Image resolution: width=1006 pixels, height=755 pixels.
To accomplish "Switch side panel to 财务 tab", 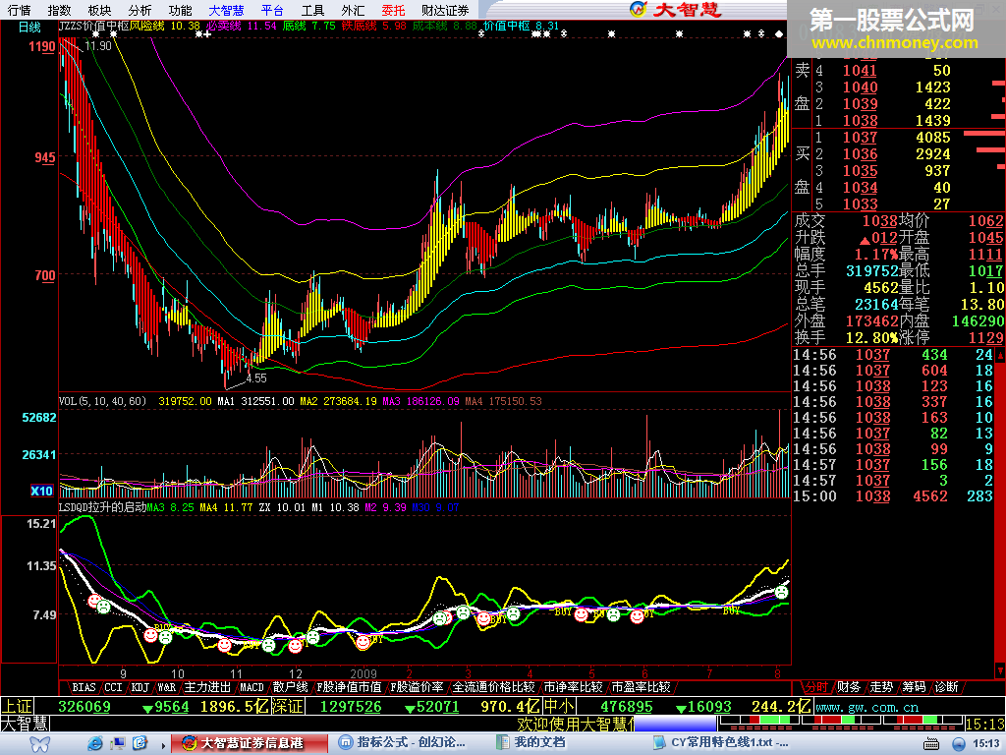I will click(x=848, y=687).
